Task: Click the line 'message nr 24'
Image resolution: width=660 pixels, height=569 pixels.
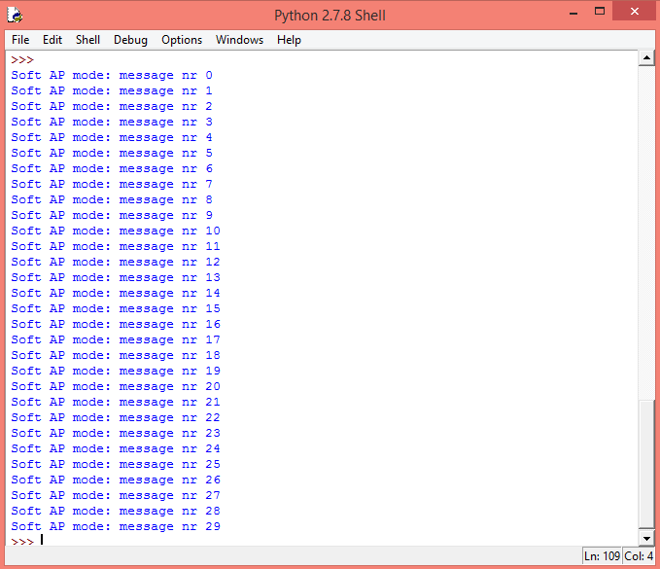Action: coord(116,449)
